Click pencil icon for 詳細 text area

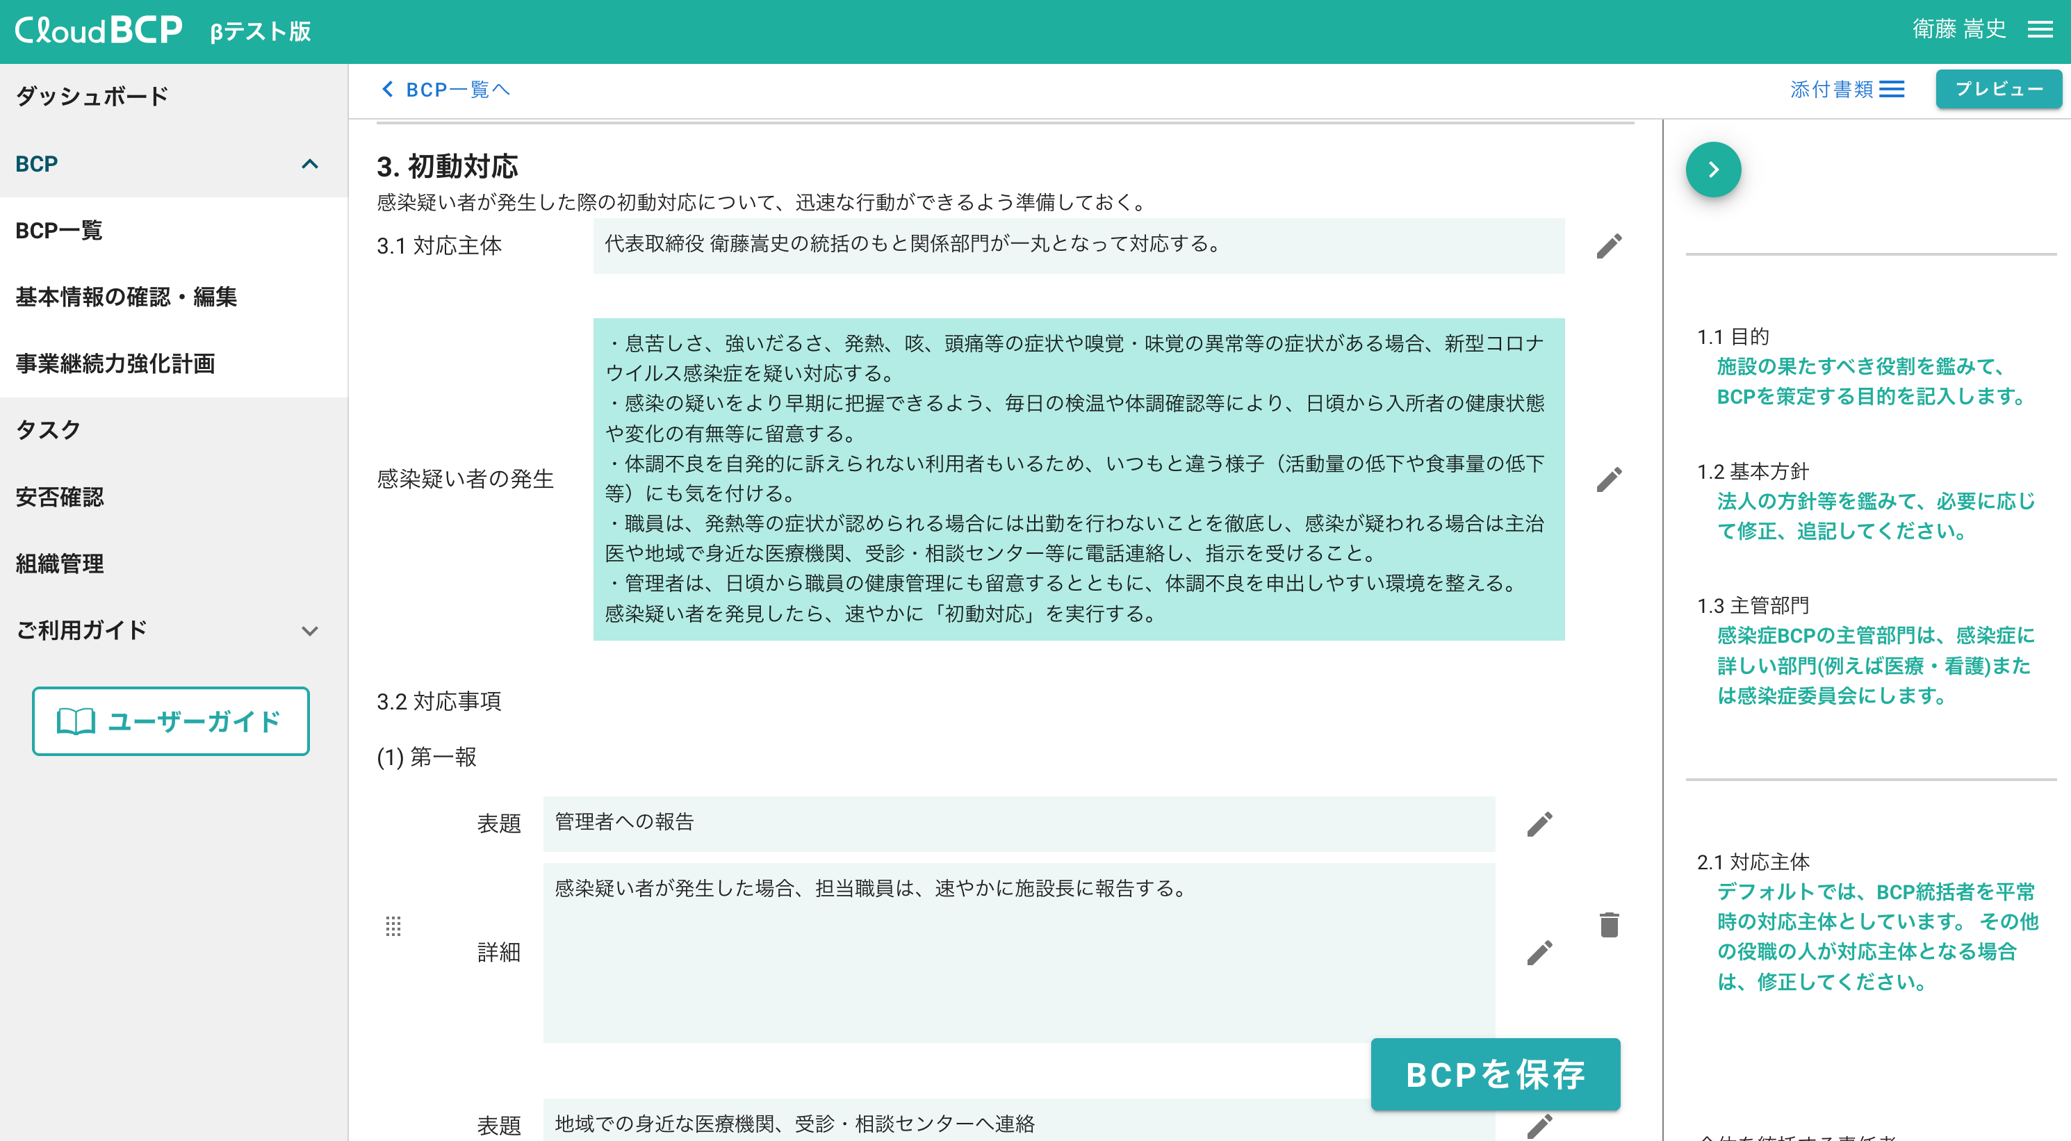tap(1539, 953)
